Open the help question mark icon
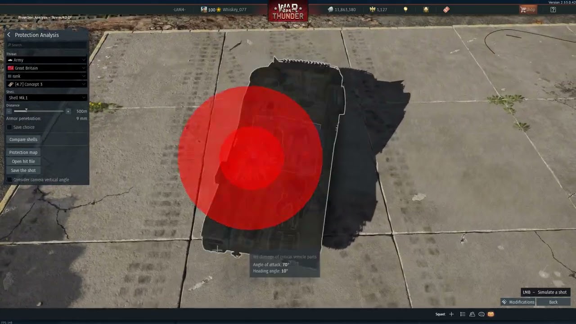 pos(553,9)
